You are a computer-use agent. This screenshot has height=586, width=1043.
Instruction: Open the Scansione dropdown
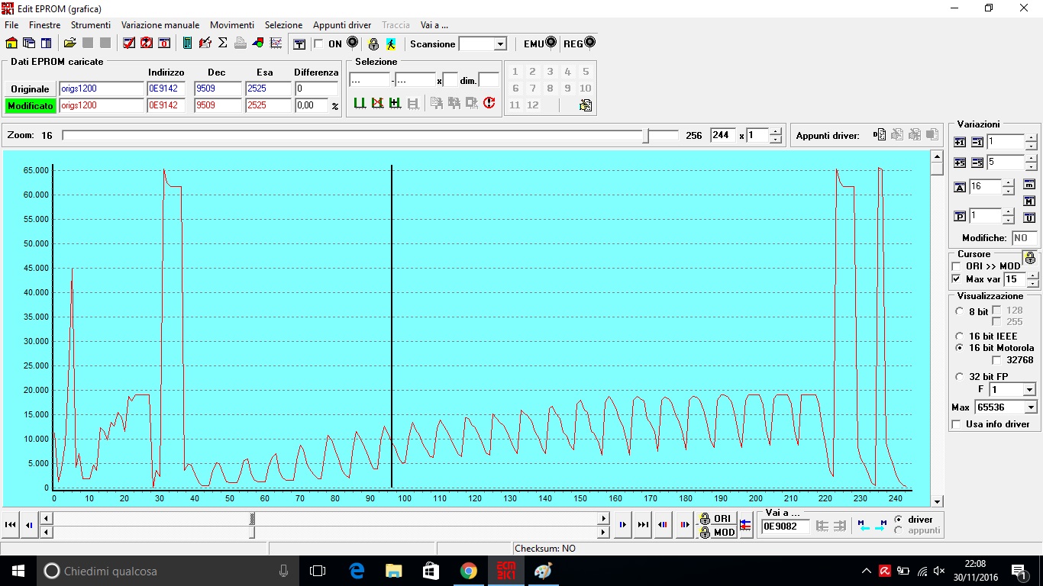pos(500,44)
